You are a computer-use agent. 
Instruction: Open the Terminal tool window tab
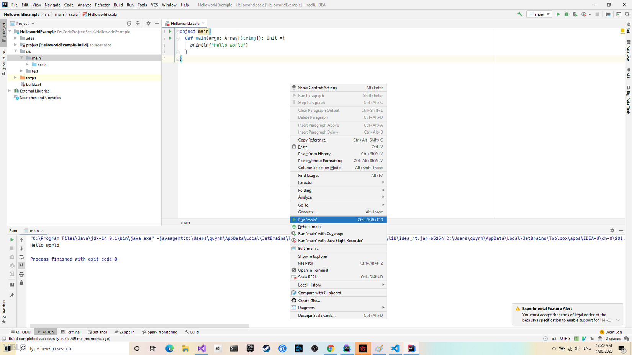pos(71,332)
